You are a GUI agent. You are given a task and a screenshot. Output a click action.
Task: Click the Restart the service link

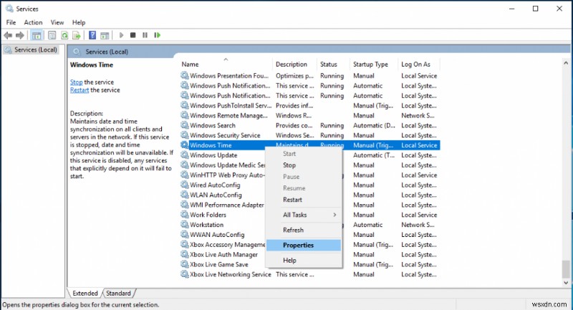click(80, 90)
